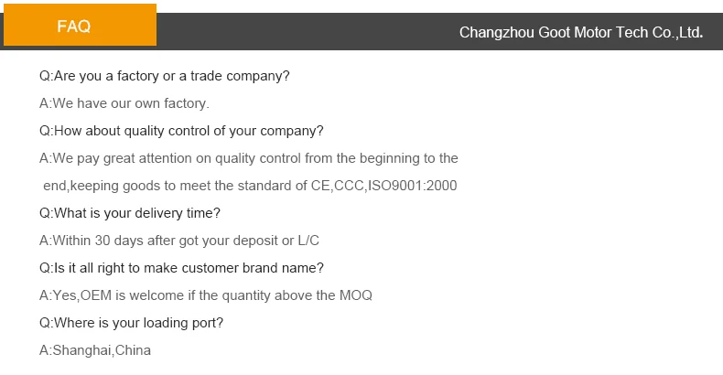Click 'ISO9001:2000' in the quality answer
This screenshot has width=723, height=375.
pyautogui.click(x=412, y=186)
